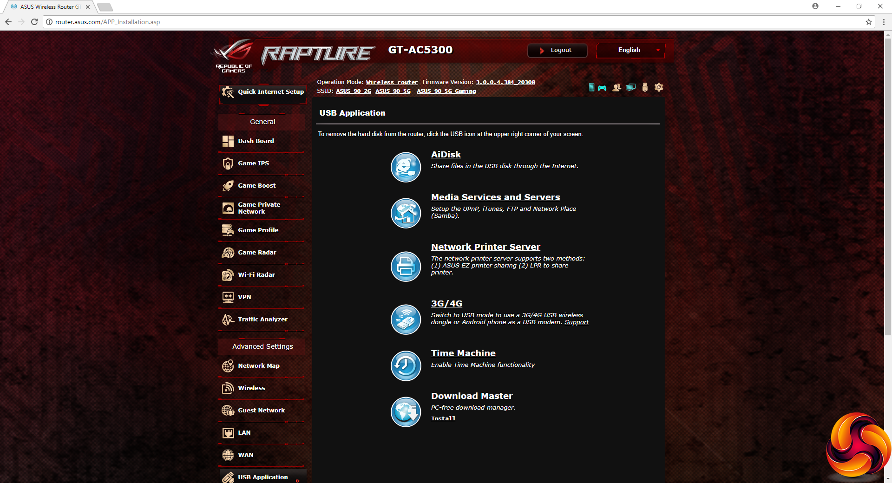892x483 pixels.
Task: Click the Wi-Fi Radar sidebar icon
Action: coord(228,275)
